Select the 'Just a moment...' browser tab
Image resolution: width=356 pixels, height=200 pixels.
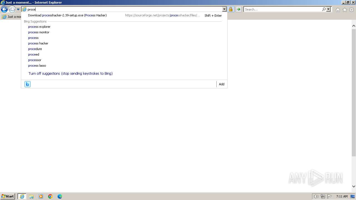pos(11,17)
